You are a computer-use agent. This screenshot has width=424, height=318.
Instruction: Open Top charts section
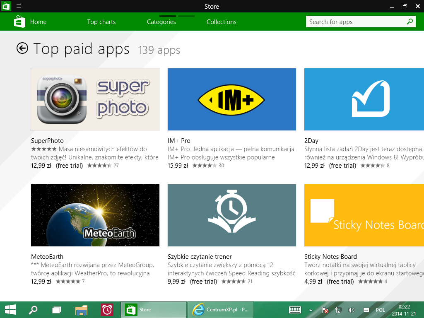(101, 22)
